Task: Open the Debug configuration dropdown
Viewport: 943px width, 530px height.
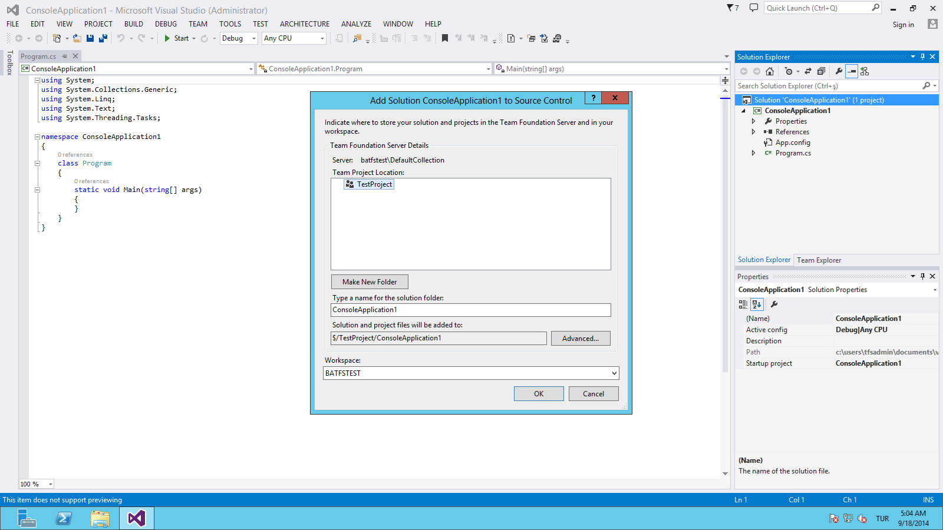Action: click(254, 38)
